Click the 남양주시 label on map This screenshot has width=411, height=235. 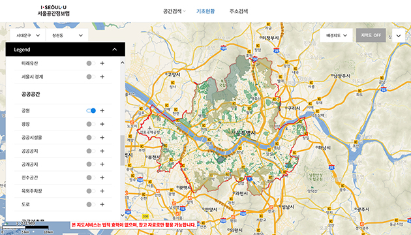pyautogui.click(x=341, y=76)
